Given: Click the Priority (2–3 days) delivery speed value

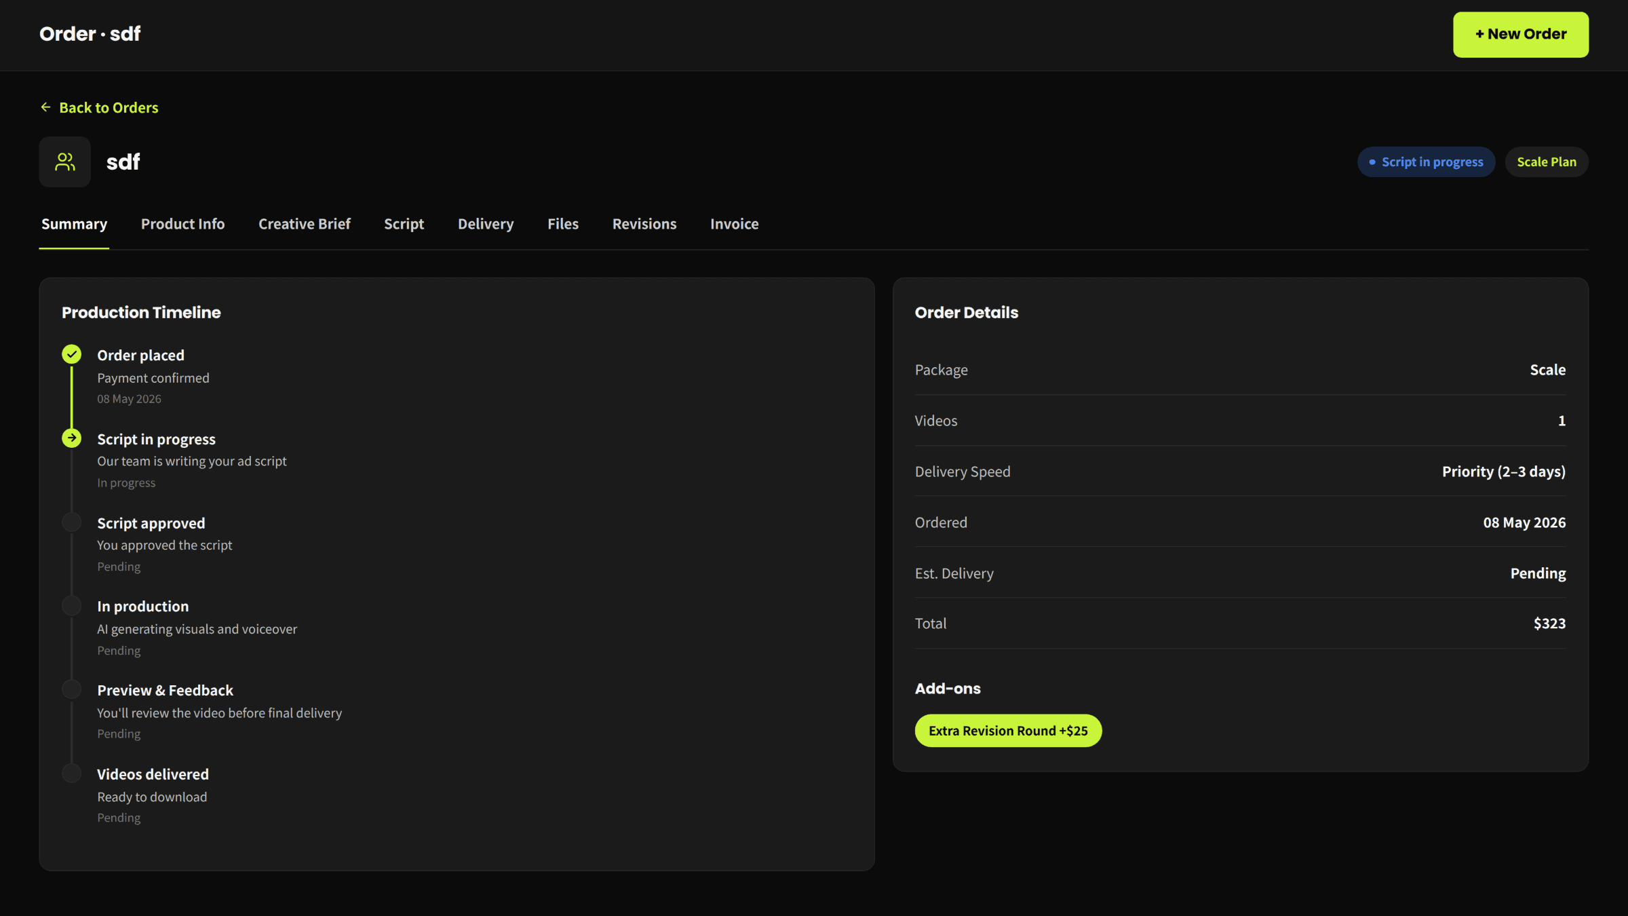Looking at the screenshot, I should coord(1504,472).
